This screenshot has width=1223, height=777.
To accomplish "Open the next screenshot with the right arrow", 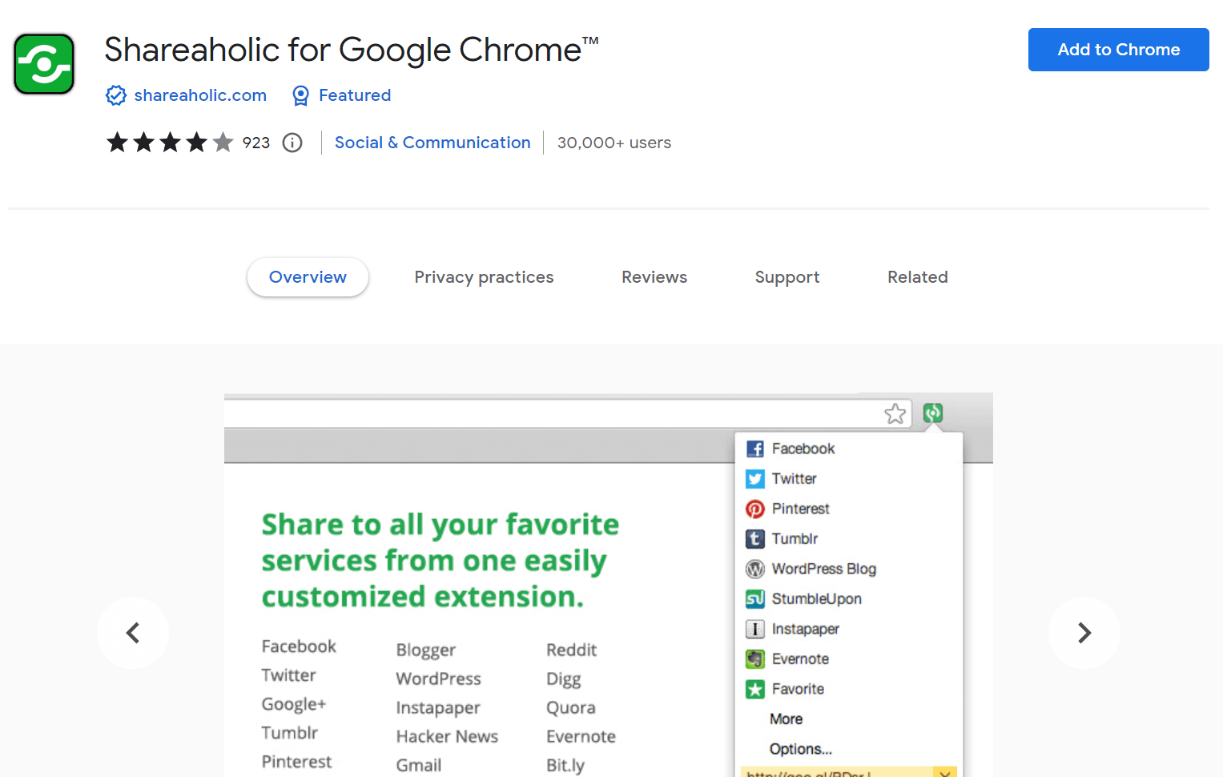I will tap(1084, 632).
